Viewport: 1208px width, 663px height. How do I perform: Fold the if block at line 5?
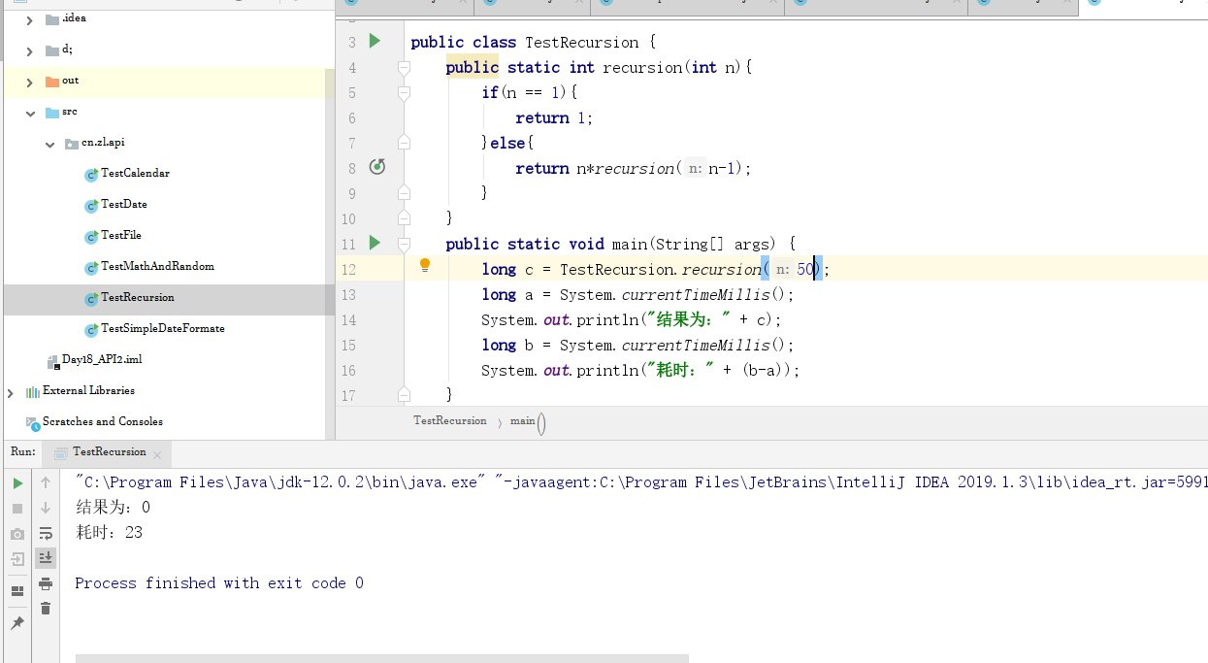[x=404, y=92]
